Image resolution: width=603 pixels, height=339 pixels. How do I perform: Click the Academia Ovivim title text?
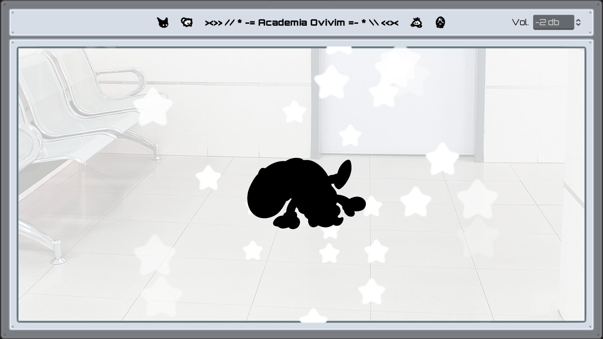(301, 23)
